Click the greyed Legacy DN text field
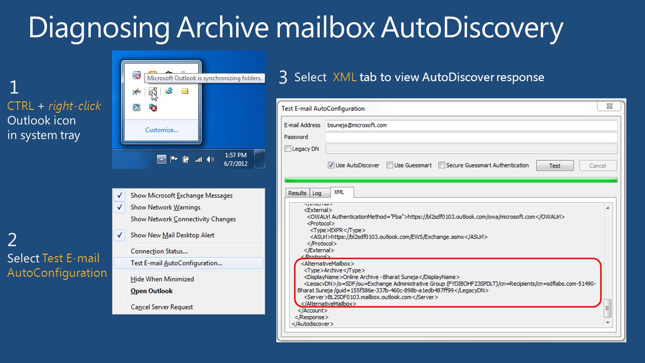This screenshot has width=645, height=363. click(x=471, y=149)
